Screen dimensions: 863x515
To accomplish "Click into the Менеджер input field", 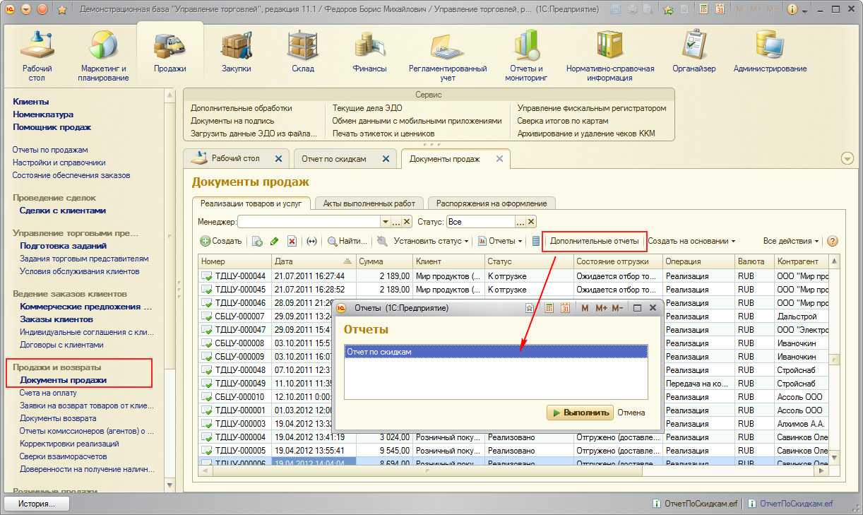I will click(x=309, y=222).
